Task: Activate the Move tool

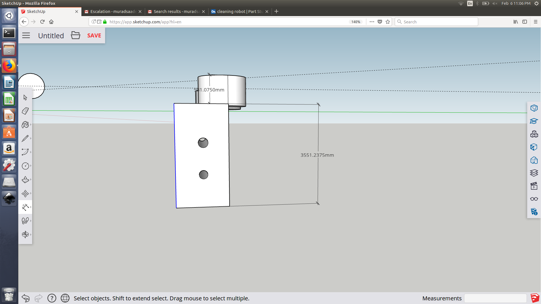Action: click(25, 193)
